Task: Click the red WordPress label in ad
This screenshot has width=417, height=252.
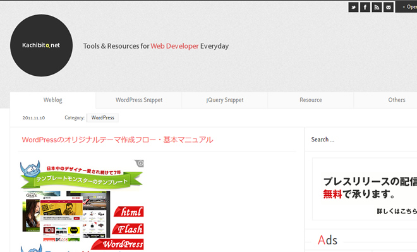Action: [x=118, y=244]
